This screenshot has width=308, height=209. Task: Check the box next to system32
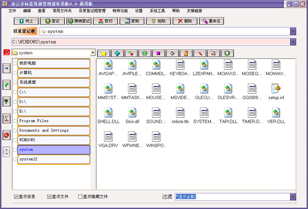(15, 159)
